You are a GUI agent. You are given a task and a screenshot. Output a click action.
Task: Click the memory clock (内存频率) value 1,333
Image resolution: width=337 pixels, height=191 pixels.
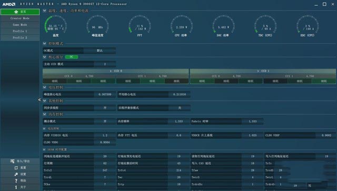[x=179, y=121]
